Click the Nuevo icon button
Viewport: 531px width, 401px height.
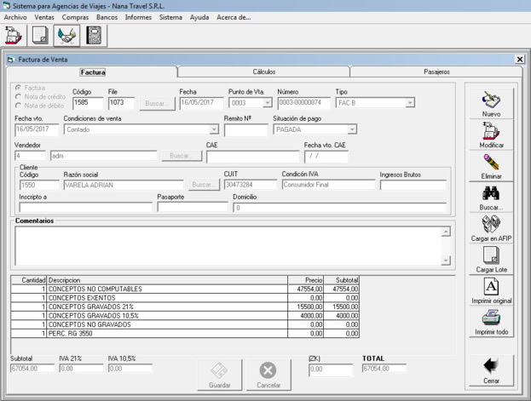point(491,101)
